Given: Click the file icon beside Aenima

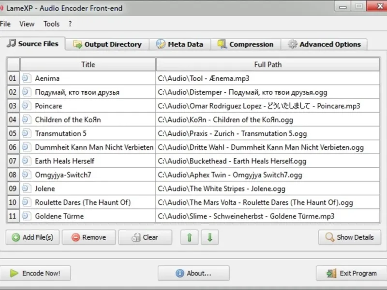Looking at the screenshot, I should [x=26, y=78].
